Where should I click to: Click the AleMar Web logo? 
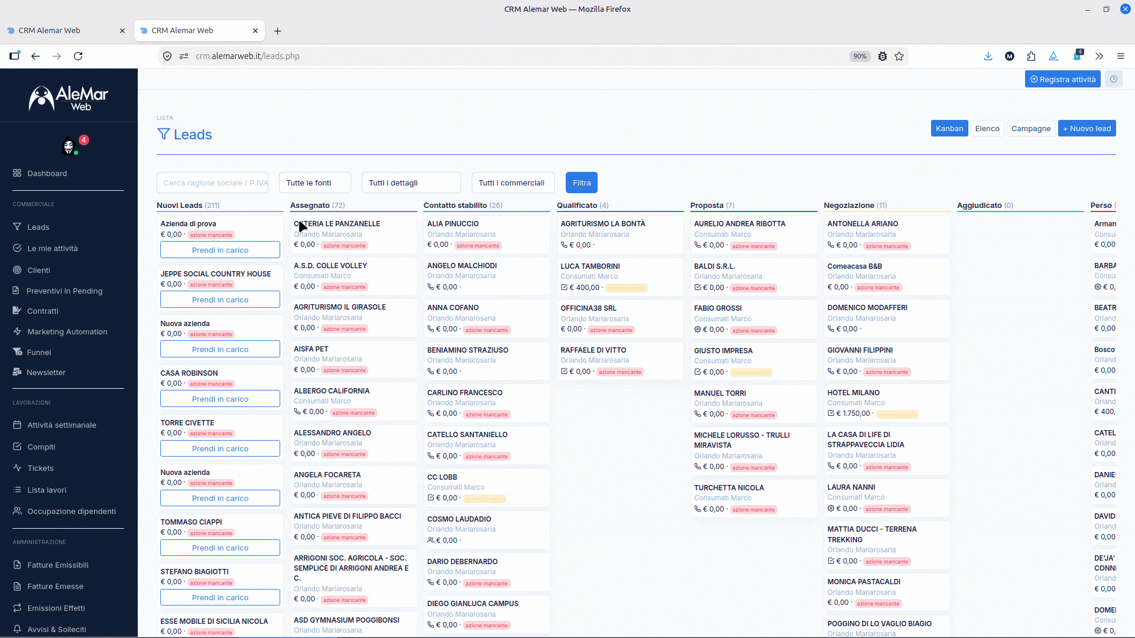[x=69, y=98]
